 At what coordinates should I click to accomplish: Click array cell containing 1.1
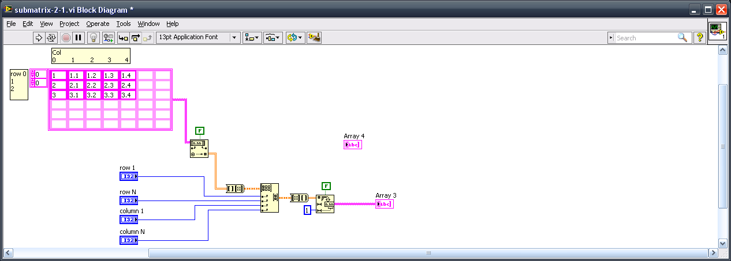click(x=76, y=75)
